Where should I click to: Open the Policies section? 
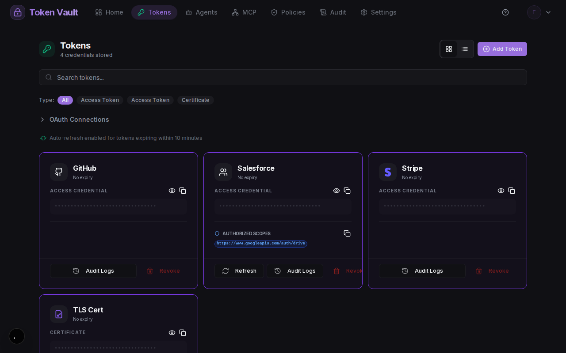point(288,12)
